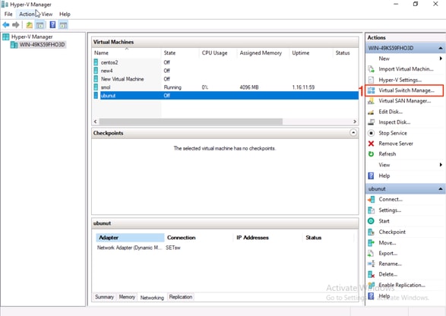Collapse the ubunut actions section
446x316 pixels.
point(441,189)
